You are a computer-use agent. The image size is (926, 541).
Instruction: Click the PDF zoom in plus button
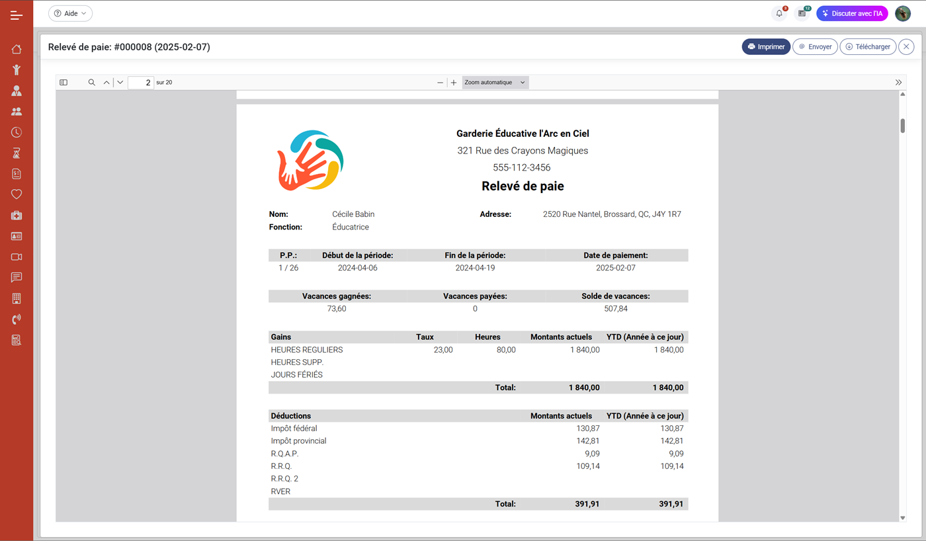click(454, 83)
